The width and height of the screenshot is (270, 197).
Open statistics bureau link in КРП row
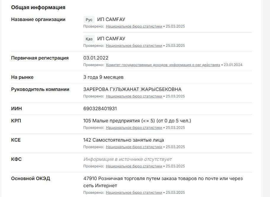134,128
